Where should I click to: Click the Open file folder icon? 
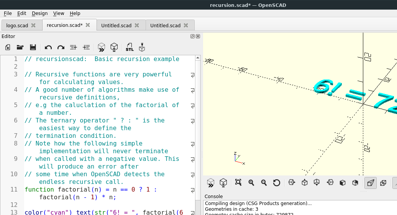[x=20, y=47]
